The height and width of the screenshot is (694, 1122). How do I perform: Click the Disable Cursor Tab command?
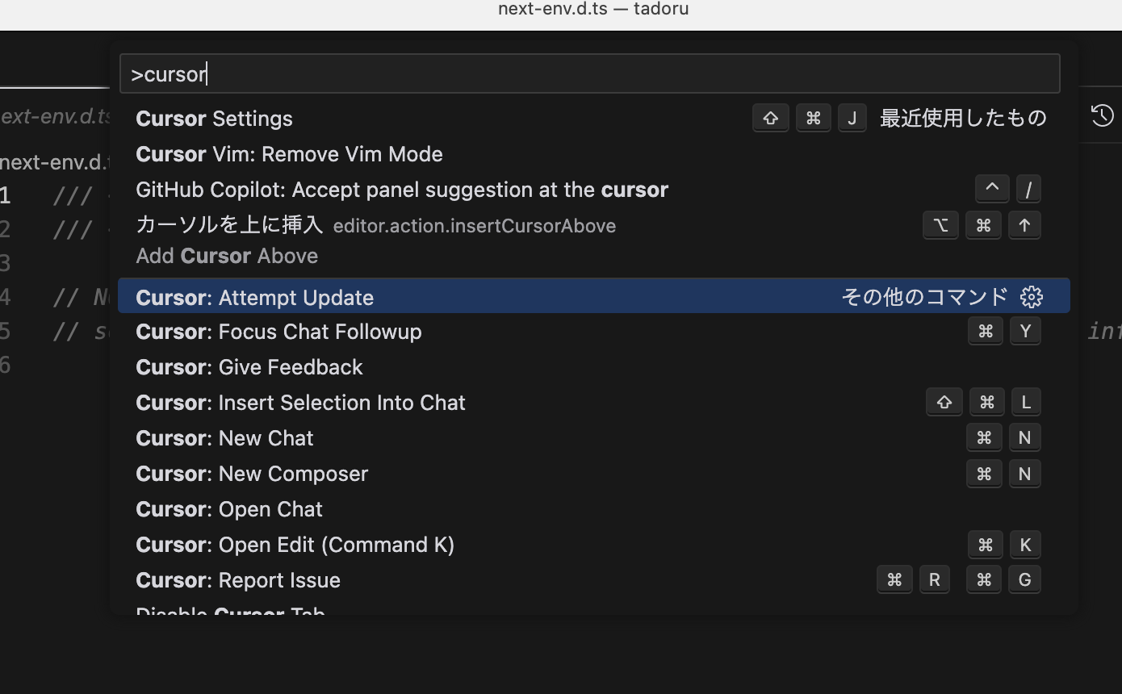click(230, 609)
